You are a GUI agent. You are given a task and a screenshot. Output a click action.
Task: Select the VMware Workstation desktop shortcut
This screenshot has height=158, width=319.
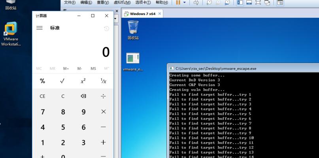coord(11,34)
